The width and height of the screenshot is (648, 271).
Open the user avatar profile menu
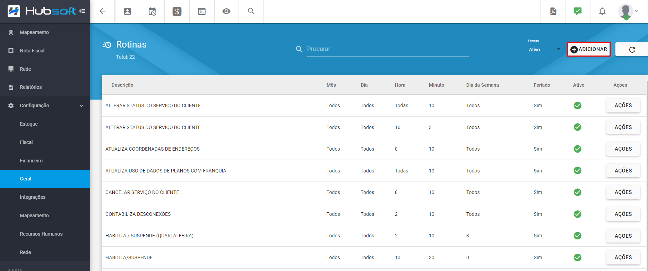(x=628, y=11)
